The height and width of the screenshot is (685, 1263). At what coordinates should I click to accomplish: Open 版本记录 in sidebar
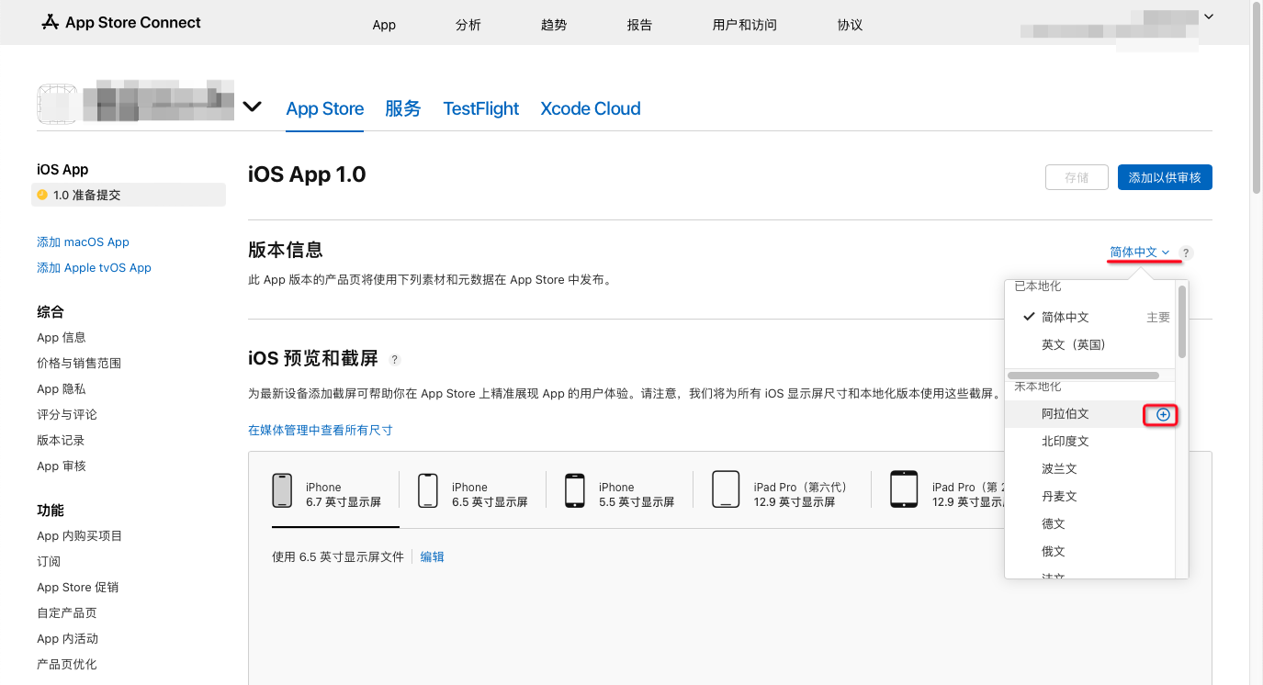[x=61, y=441]
